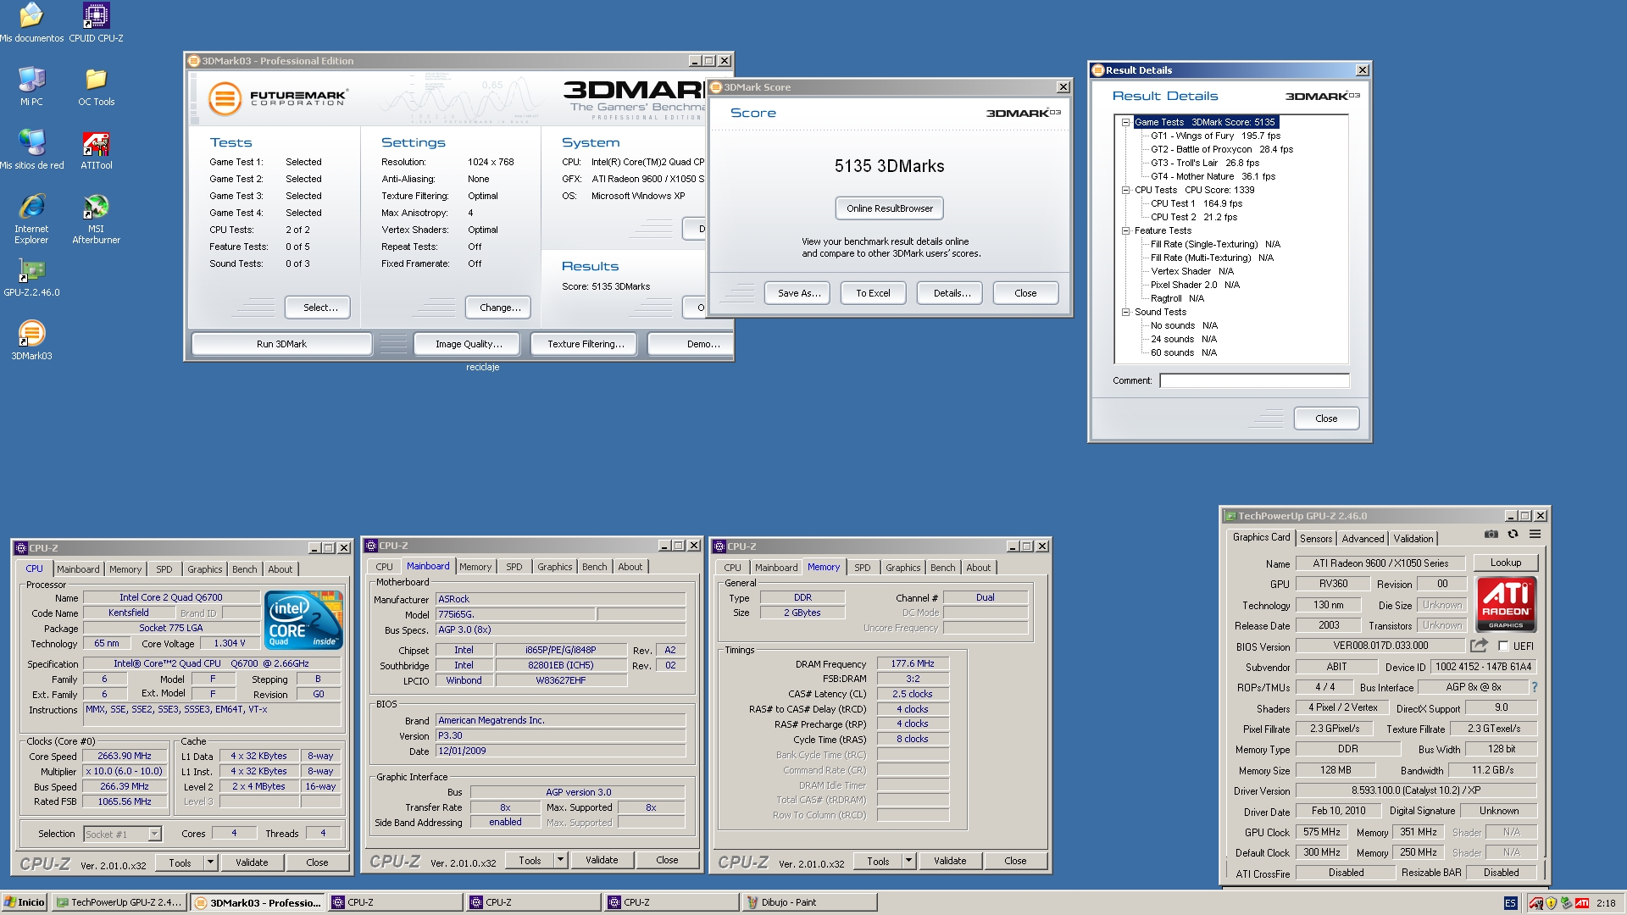This screenshot has width=1627, height=915.
Task: Open the Mis documentos desktop icon
Action: coord(31,23)
